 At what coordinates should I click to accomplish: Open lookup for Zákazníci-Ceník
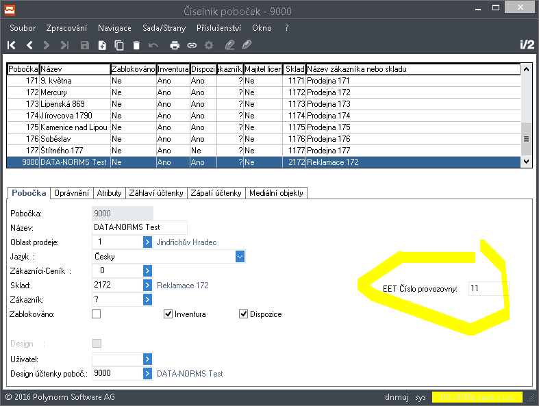[147, 271]
